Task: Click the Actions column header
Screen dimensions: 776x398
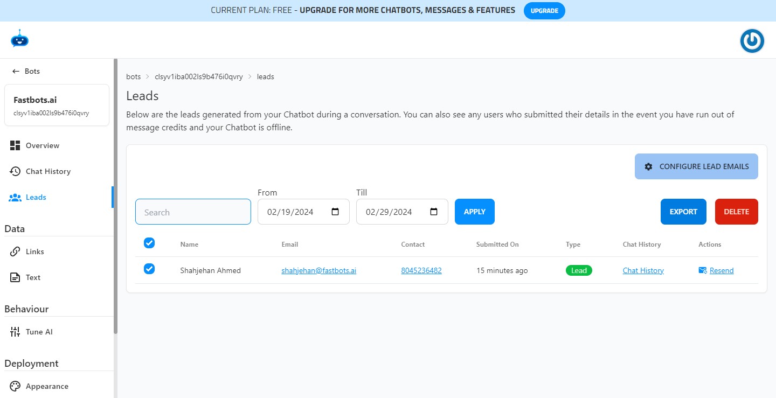Action: click(x=710, y=244)
